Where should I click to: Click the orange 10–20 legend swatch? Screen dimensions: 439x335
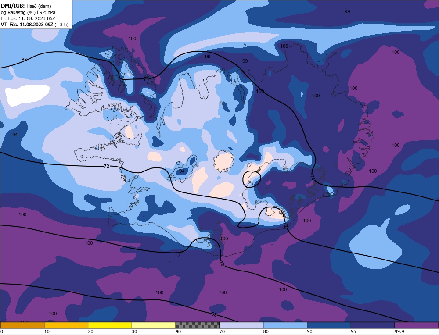point(66,325)
